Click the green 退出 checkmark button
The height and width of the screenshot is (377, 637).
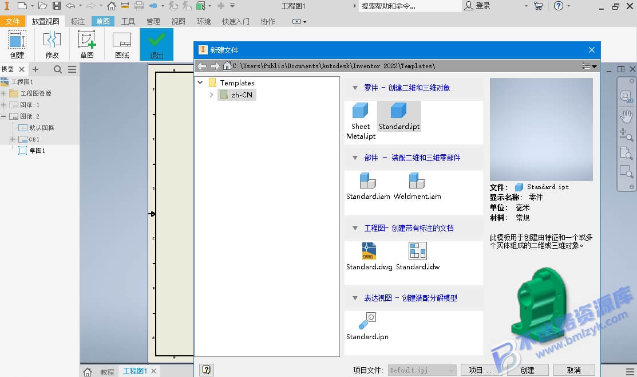pos(157,44)
